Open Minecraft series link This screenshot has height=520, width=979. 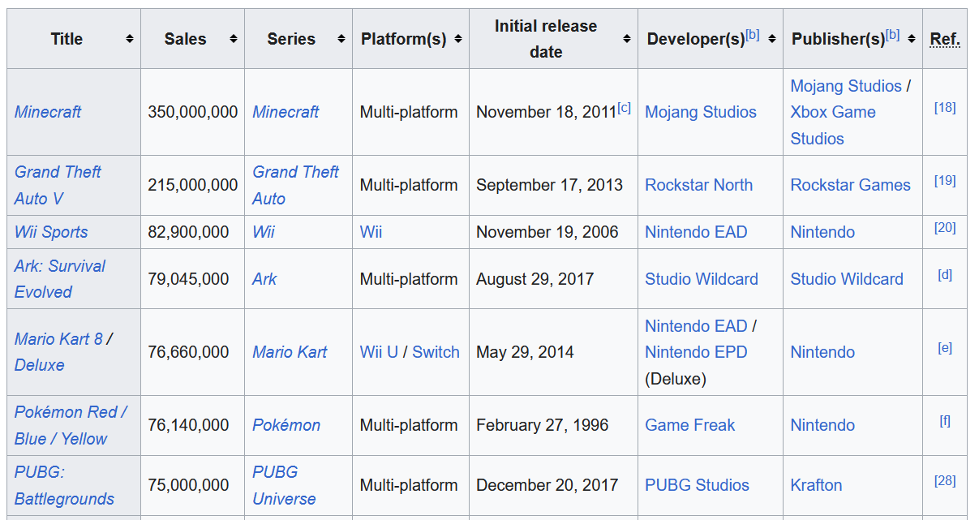point(286,112)
